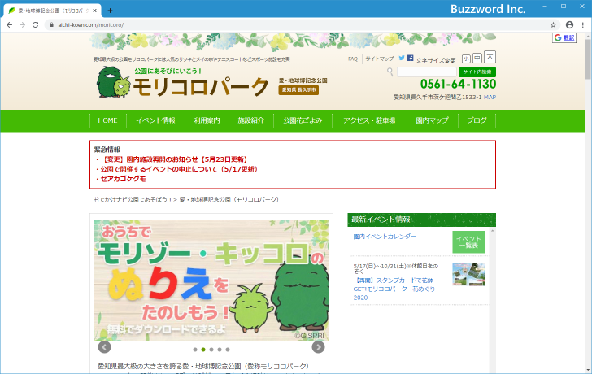
Task: Click the padlock site info icon
Action: coord(52,25)
